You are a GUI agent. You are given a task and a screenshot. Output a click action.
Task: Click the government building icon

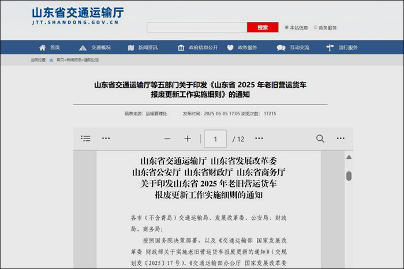click(181, 48)
